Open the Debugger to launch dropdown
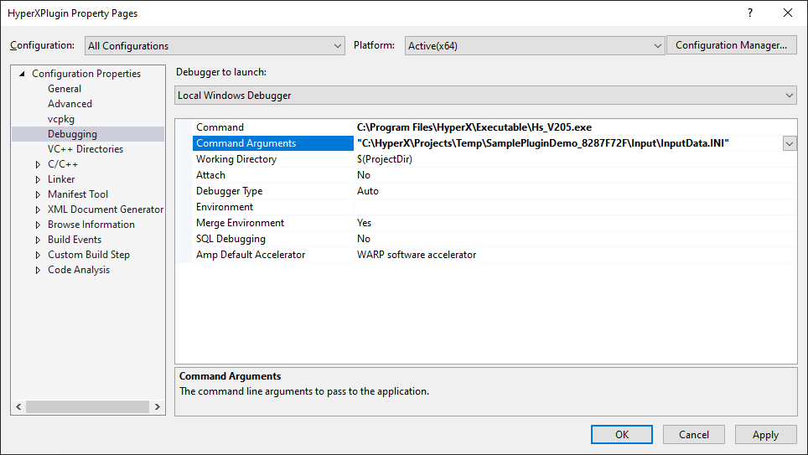 click(x=485, y=96)
